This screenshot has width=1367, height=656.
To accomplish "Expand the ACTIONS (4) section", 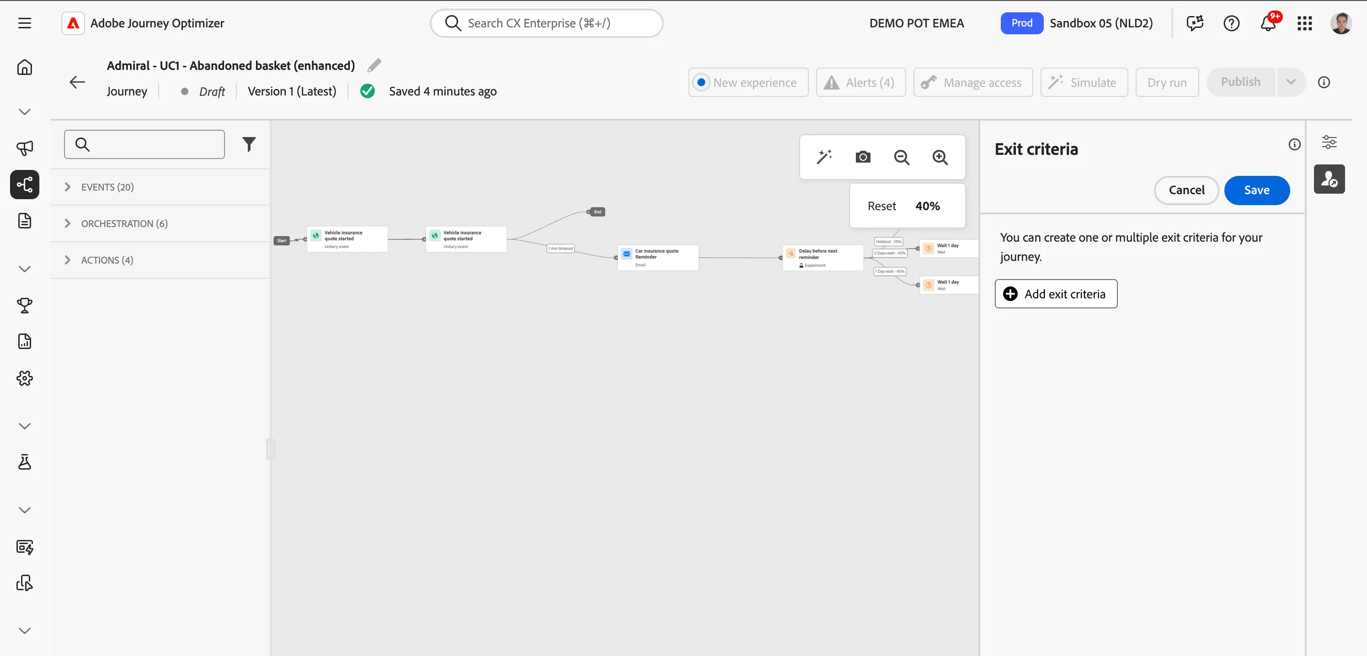I will pyautogui.click(x=160, y=260).
